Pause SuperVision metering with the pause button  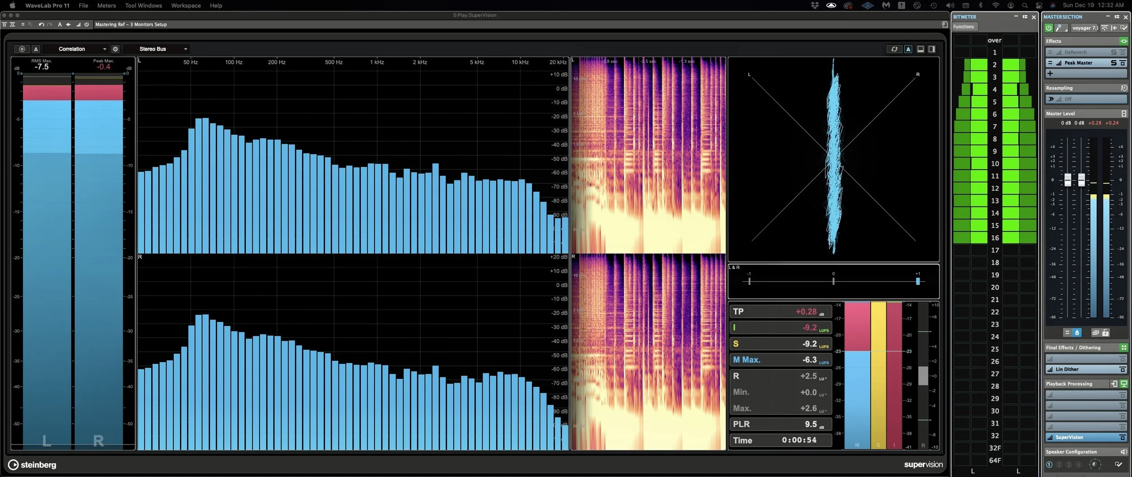pyautogui.click(x=22, y=49)
